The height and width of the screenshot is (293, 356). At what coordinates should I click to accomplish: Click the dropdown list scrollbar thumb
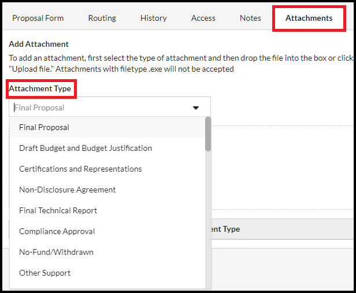208,134
